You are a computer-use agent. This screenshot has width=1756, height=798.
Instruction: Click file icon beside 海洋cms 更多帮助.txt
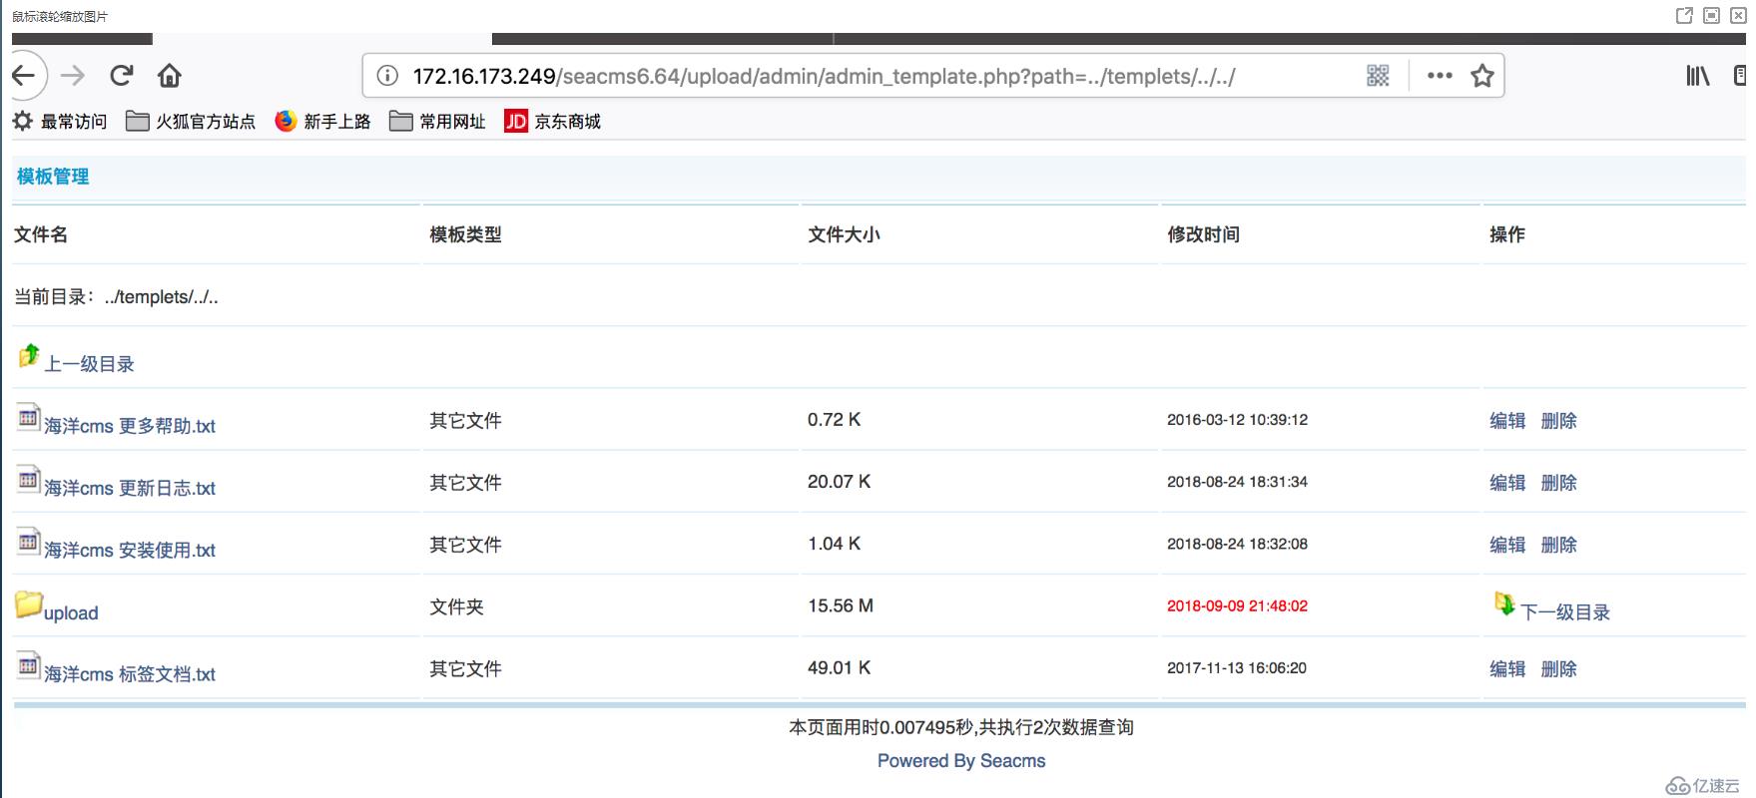coord(28,417)
